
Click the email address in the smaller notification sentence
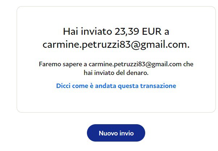click(135, 64)
